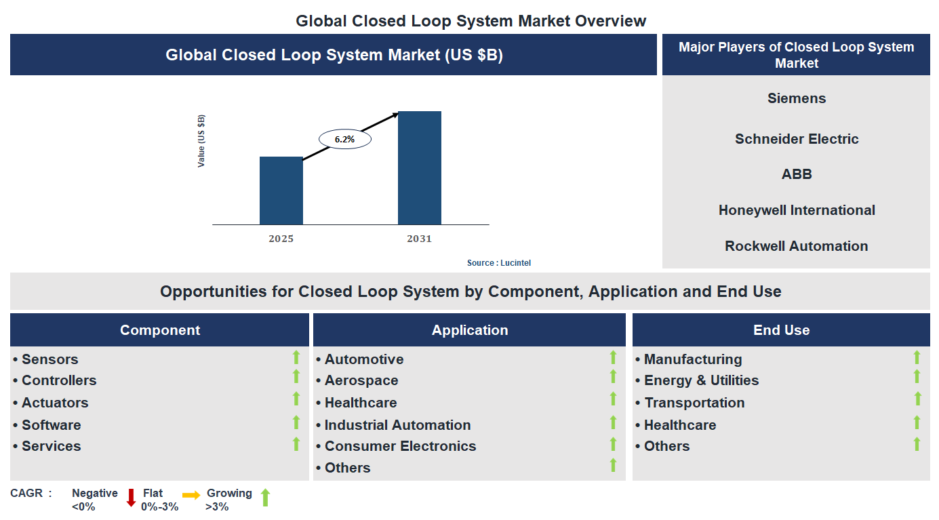Click the 6.2% CAGR bubble on the chart
939x520 pixels.
(344, 138)
